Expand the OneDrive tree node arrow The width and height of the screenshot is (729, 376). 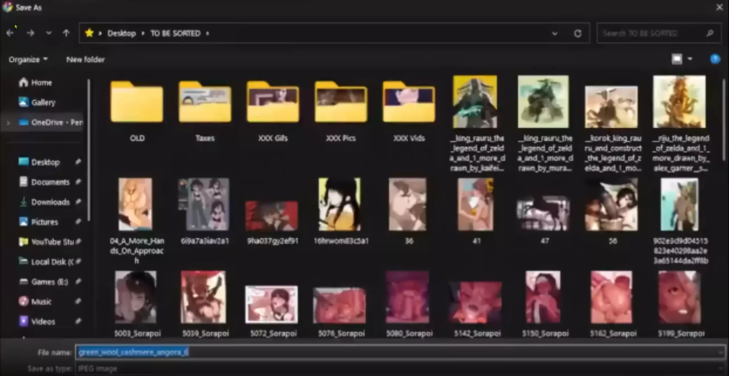coord(8,123)
